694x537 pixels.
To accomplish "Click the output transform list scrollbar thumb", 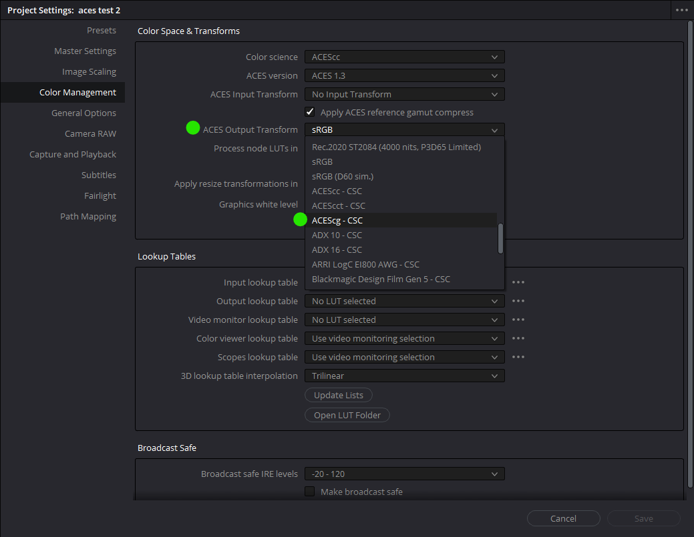I will [500, 239].
